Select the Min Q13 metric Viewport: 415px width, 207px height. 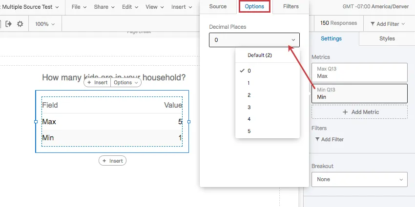(359, 94)
